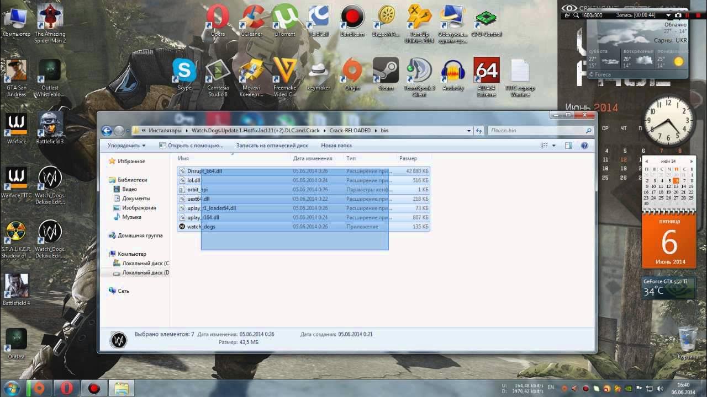The width and height of the screenshot is (707, 397).
Task: Open Opera from the taskbar
Action: [67, 388]
